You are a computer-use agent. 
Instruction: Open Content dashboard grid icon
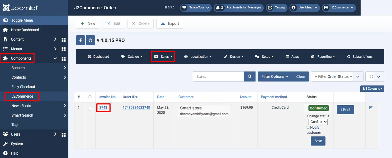63,39
